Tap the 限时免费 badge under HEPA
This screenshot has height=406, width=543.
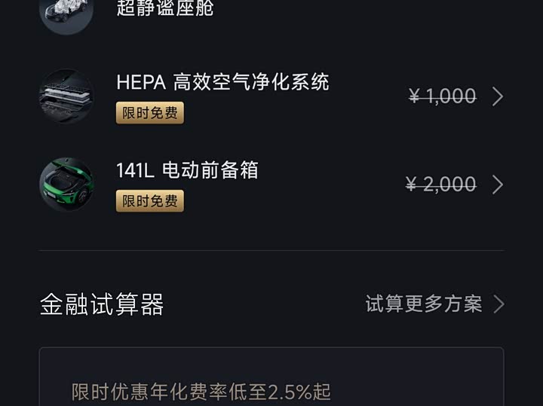pos(150,113)
